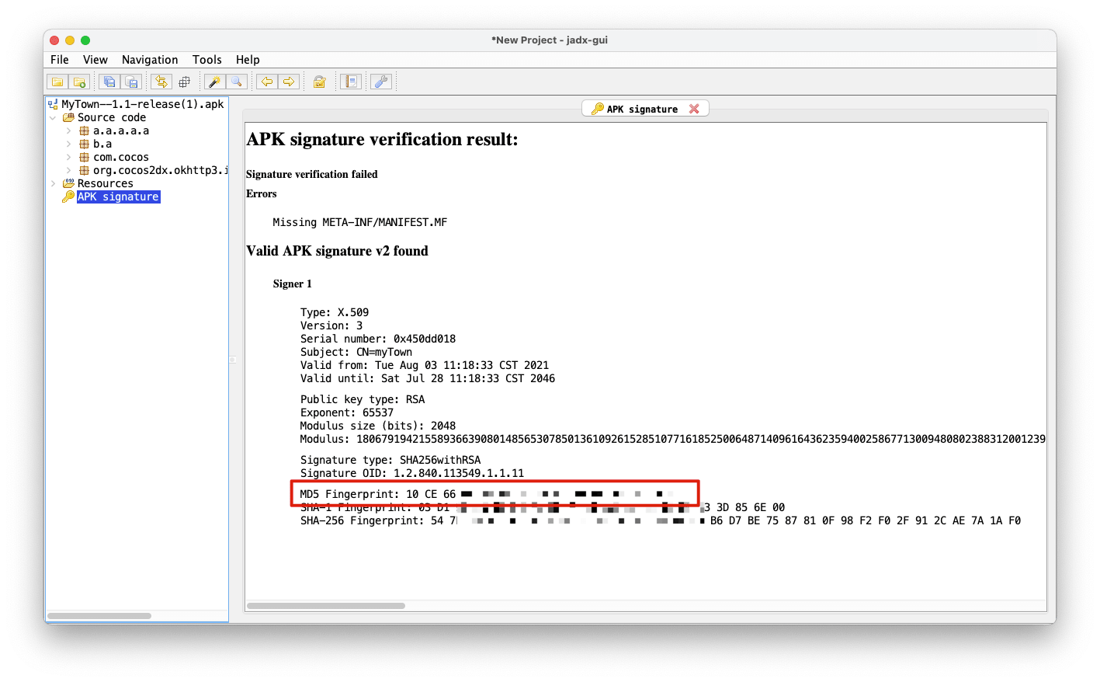Expand the com.cocos package
Image resolution: width=1100 pixels, height=682 pixels.
(68, 158)
